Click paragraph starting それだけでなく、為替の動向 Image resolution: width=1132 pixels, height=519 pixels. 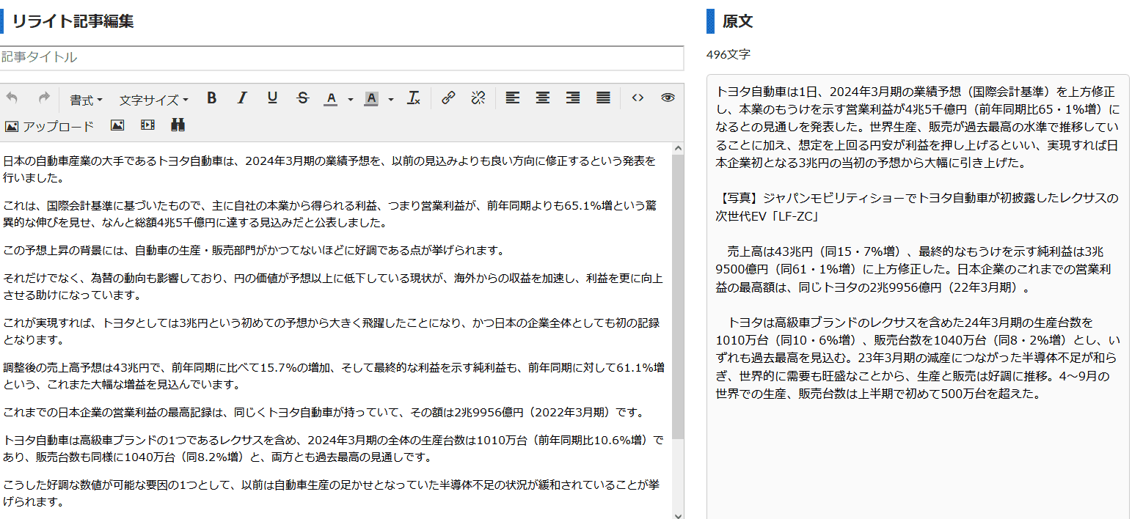coord(333,287)
